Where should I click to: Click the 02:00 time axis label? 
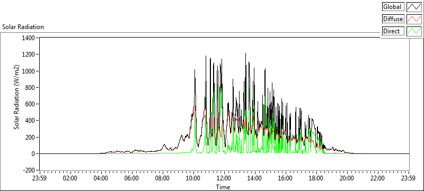pyautogui.click(x=70, y=178)
